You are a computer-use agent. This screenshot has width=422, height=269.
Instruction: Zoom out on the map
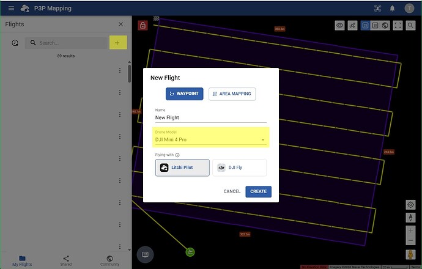coord(410,240)
